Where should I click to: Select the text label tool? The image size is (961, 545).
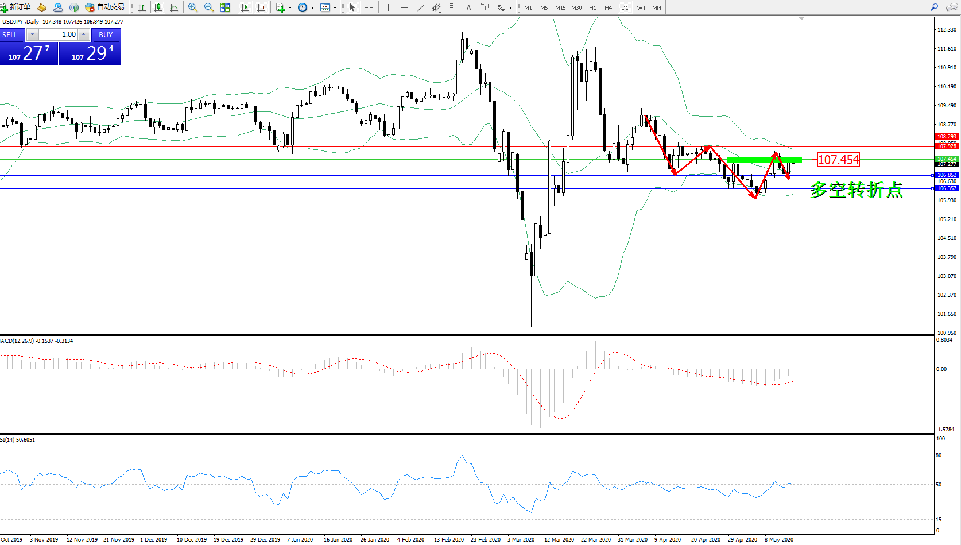pyautogui.click(x=468, y=7)
